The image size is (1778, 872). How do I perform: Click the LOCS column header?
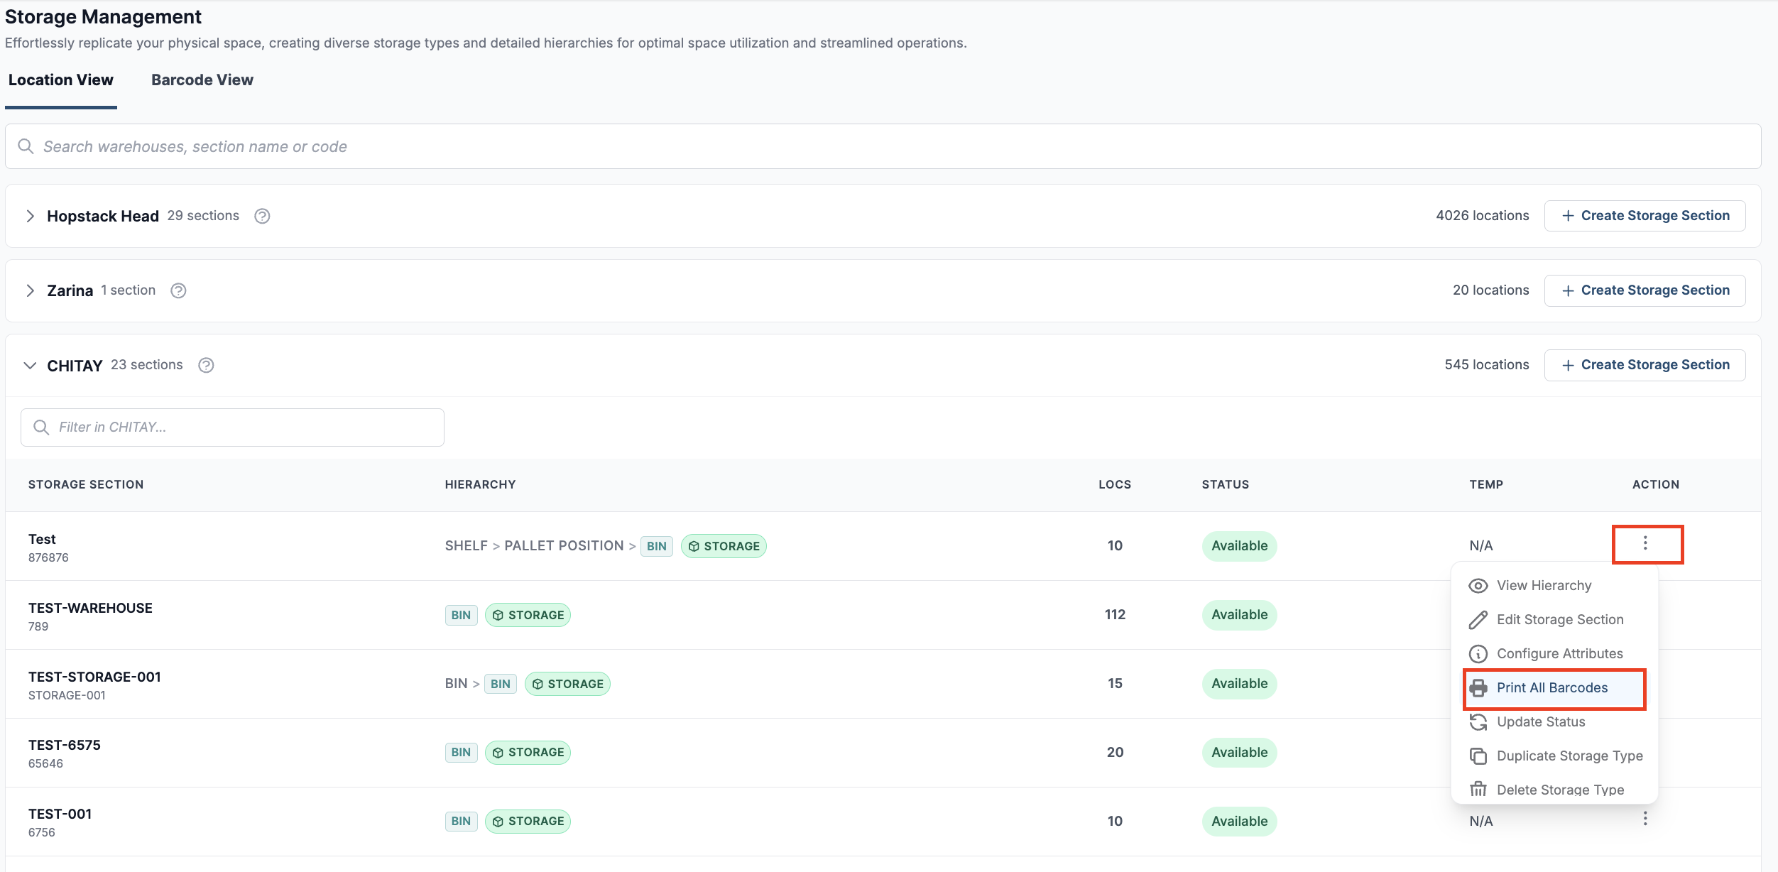click(1115, 484)
